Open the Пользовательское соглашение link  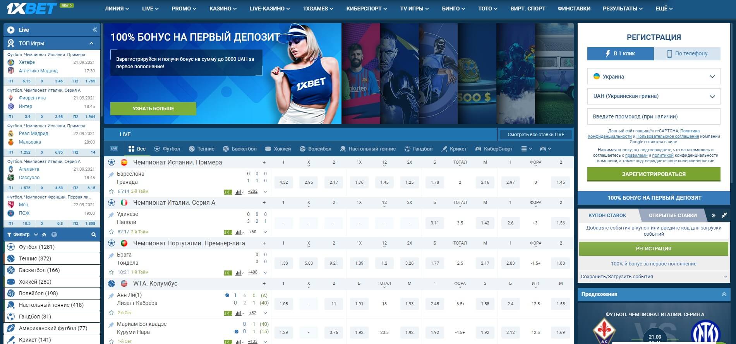pos(667,136)
